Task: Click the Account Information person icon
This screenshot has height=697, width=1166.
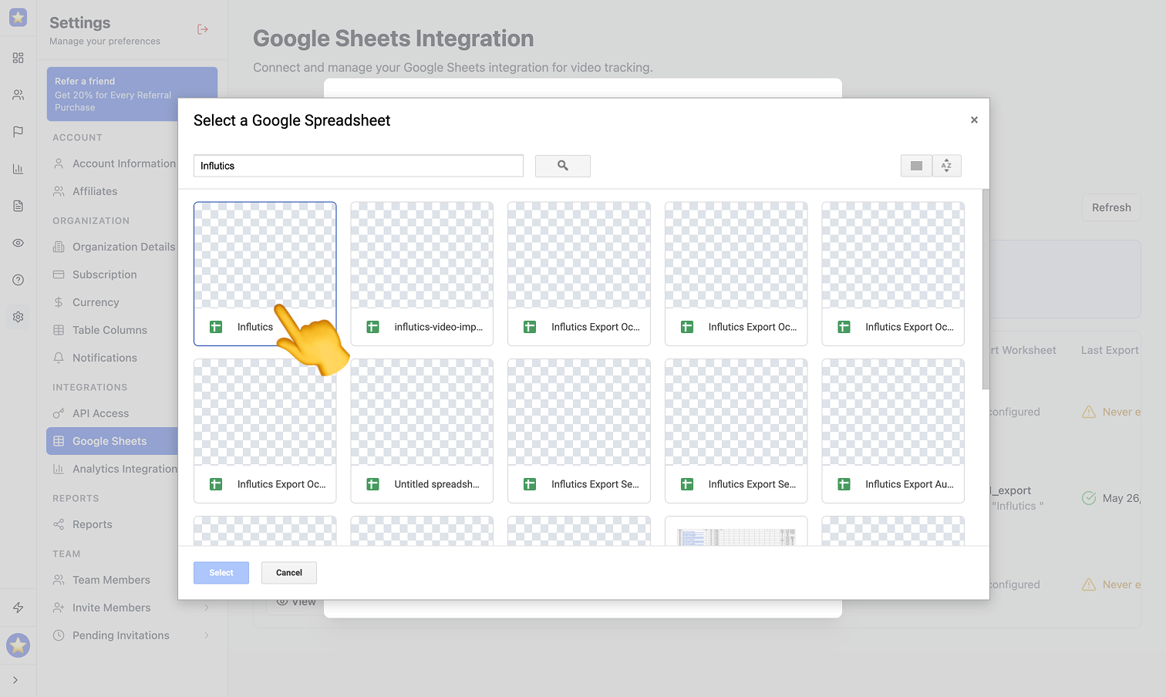Action: pos(59,163)
